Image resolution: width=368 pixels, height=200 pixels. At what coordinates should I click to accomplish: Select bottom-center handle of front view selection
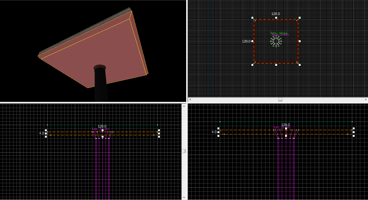click(x=102, y=137)
